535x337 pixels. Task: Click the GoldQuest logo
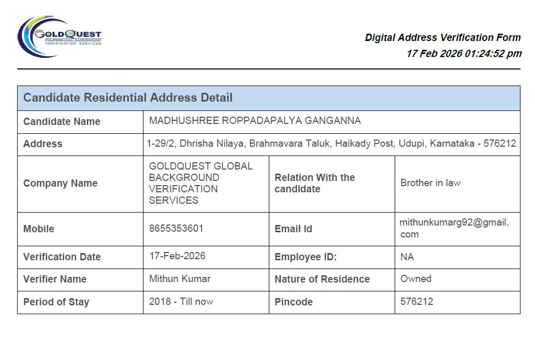click(x=59, y=36)
